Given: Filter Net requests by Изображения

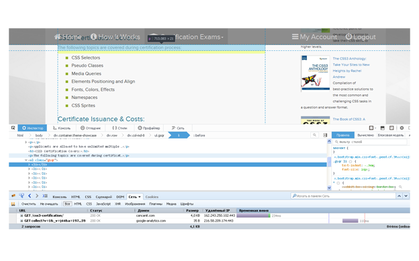Looking at the screenshot, I should coord(135,204).
